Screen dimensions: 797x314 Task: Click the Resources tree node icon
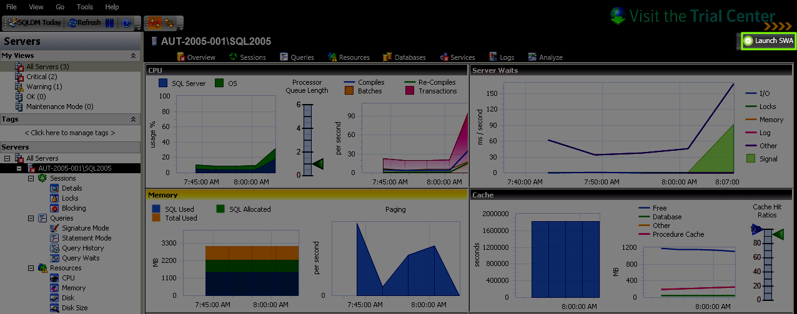tap(42, 268)
